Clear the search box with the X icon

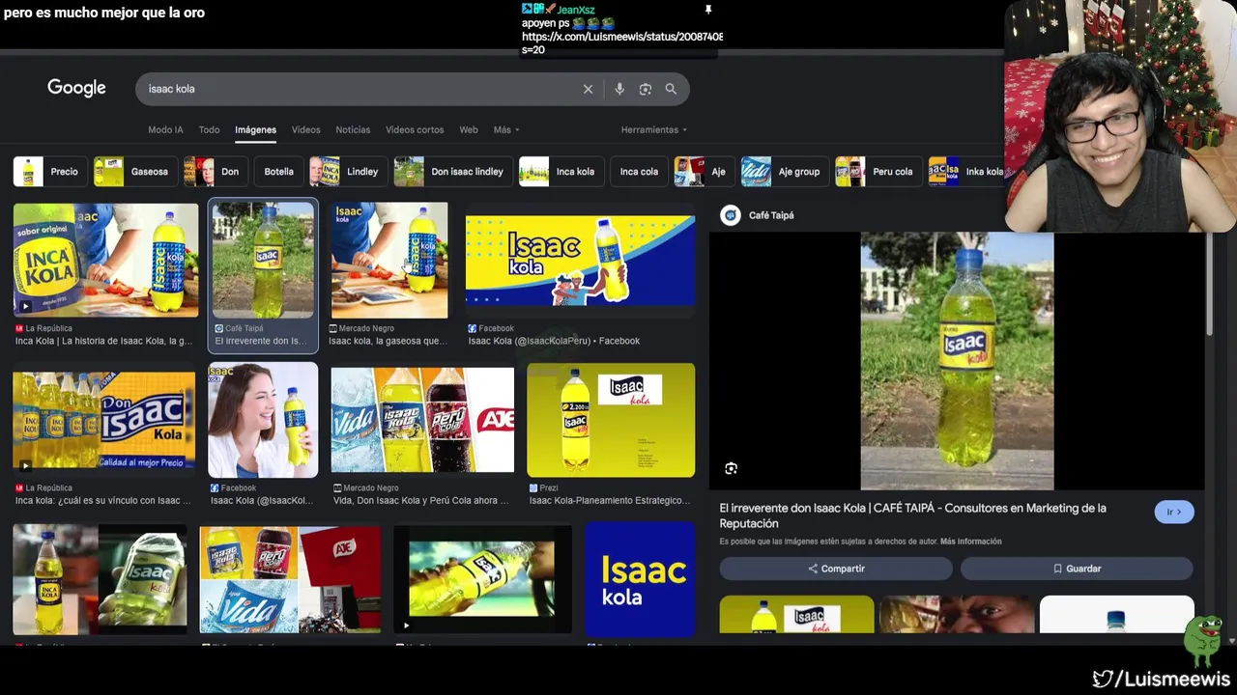(x=588, y=89)
